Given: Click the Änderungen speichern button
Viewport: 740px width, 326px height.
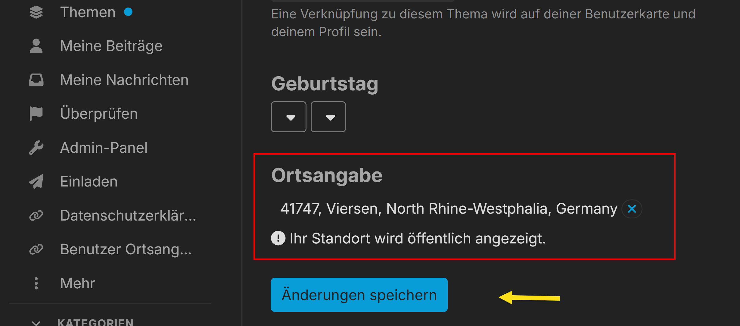Looking at the screenshot, I should pos(359,295).
